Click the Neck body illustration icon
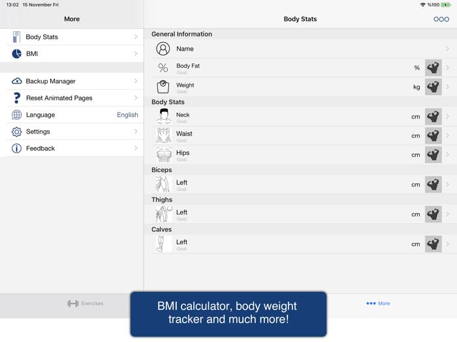457x342 pixels. (163, 117)
